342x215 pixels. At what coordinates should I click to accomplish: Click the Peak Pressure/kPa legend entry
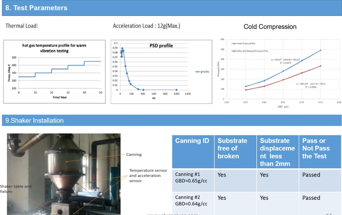coord(244,44)
